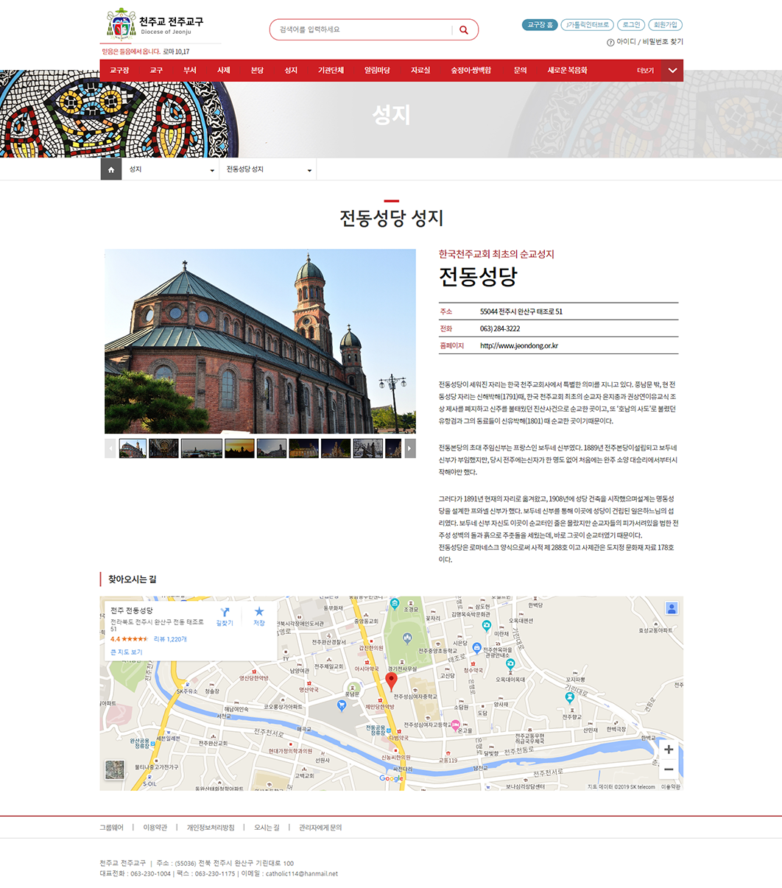Open the 알림마당 menu
This screenshot has width=782, height=888.
[377, 71]
